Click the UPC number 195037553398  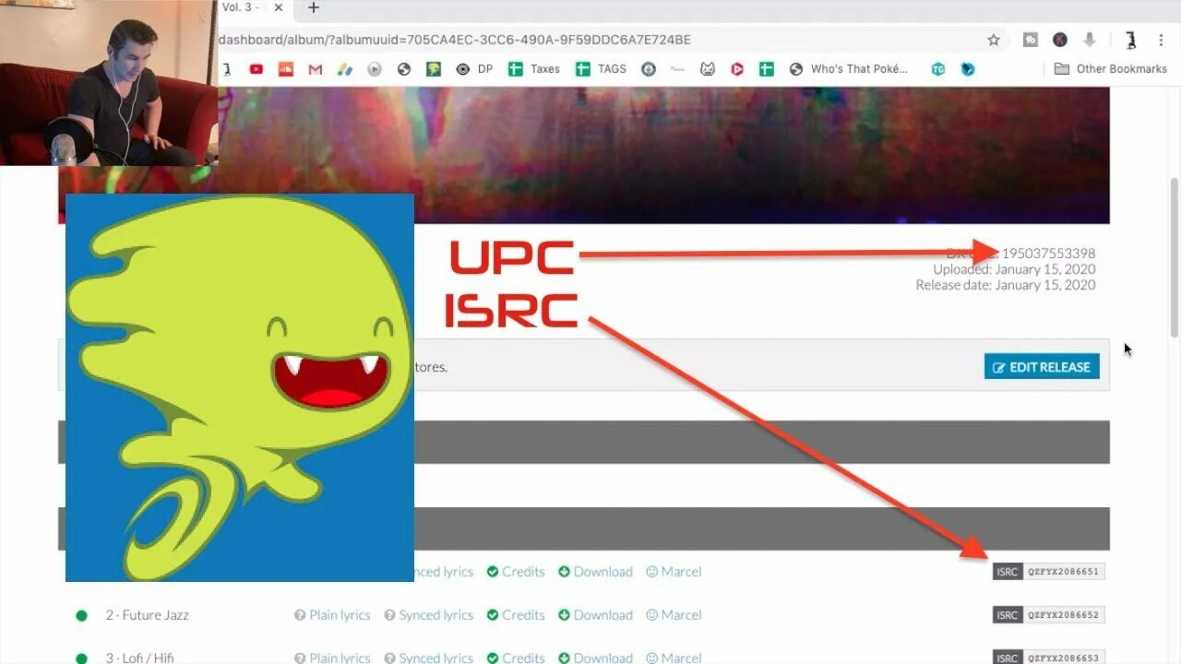1049,254
